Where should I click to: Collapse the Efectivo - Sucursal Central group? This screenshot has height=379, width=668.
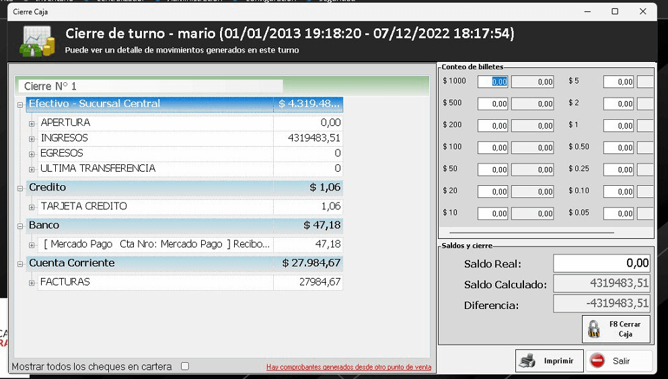(x=20, y=104)
